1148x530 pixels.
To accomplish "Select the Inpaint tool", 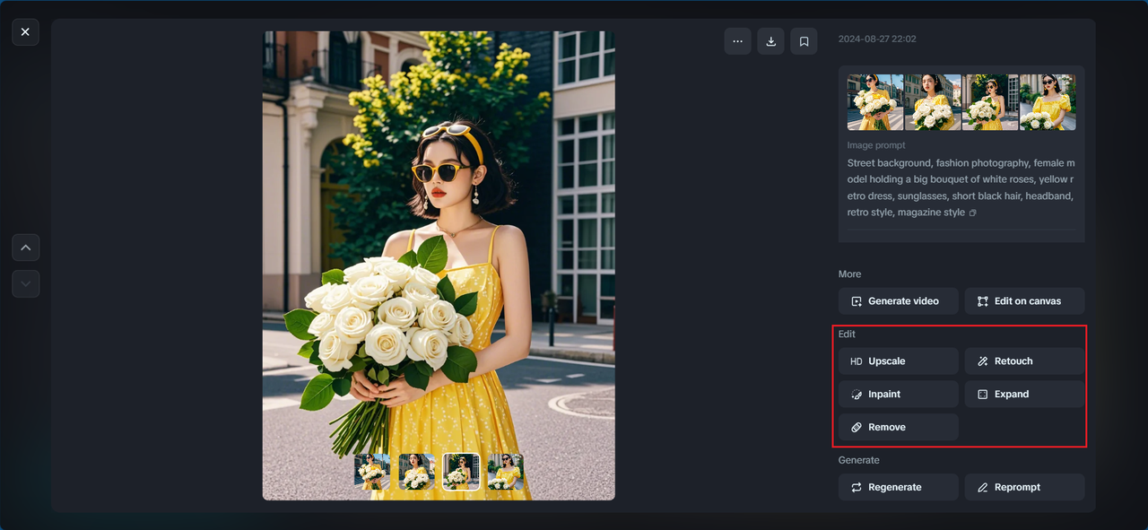I will tap(898, 395).
